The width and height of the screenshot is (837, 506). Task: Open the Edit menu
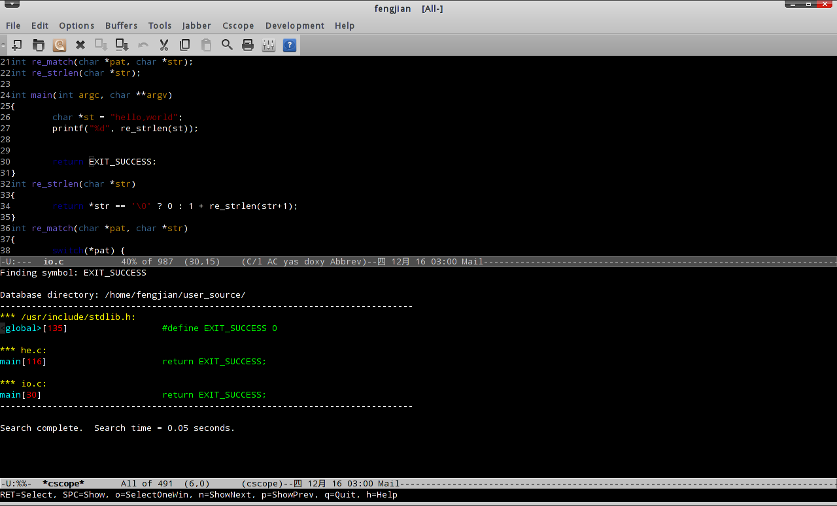click(x=40, y=25)
